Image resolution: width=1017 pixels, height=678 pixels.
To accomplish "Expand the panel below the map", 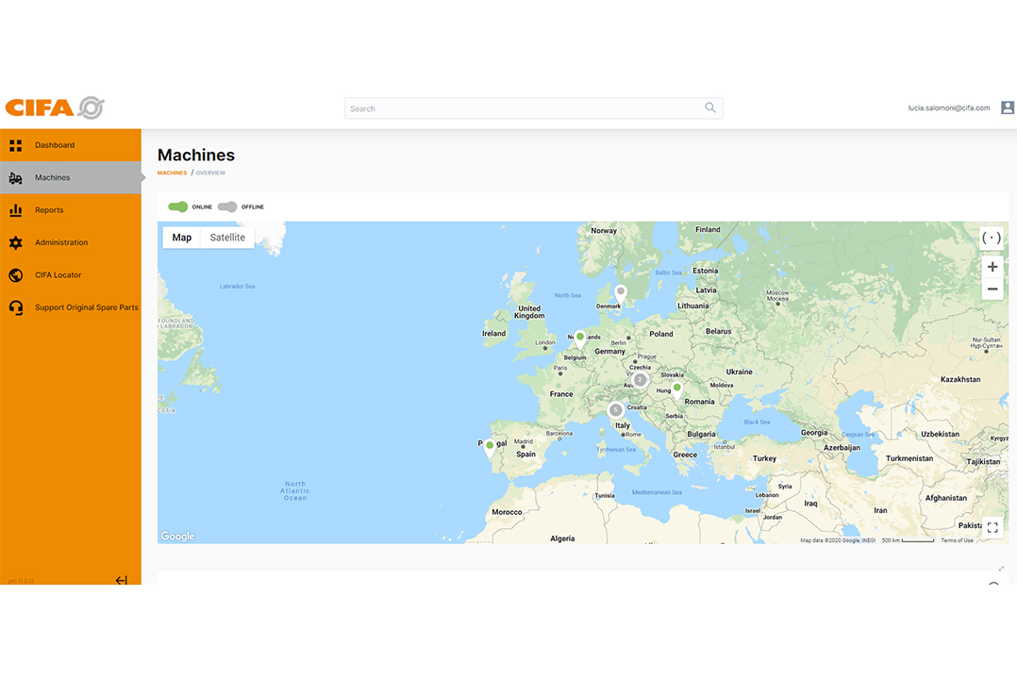I will 1001,569.
